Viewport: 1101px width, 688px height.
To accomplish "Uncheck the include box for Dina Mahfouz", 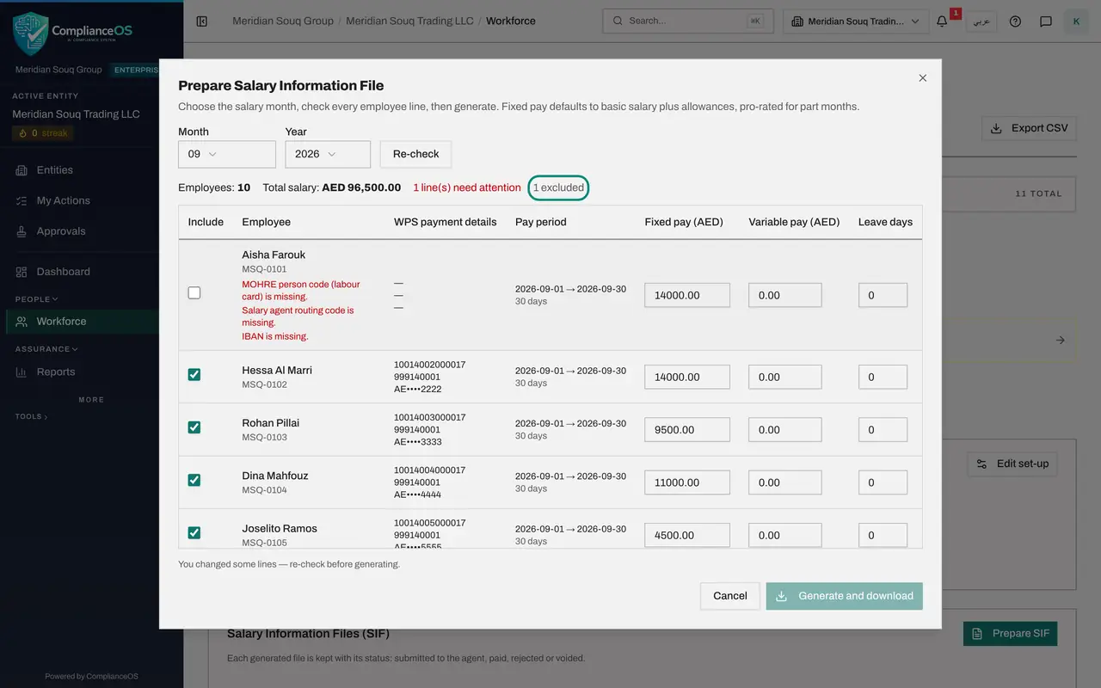I will (x=194, y=480).
